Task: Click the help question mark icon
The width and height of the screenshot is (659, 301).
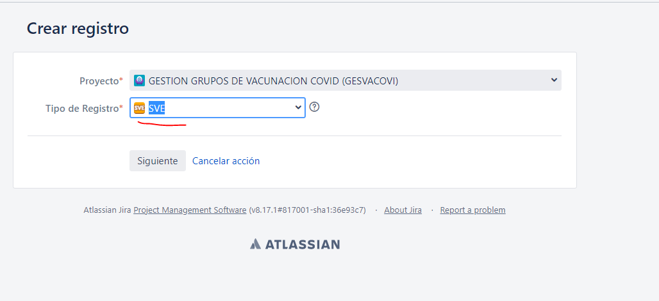Action: 314,107
